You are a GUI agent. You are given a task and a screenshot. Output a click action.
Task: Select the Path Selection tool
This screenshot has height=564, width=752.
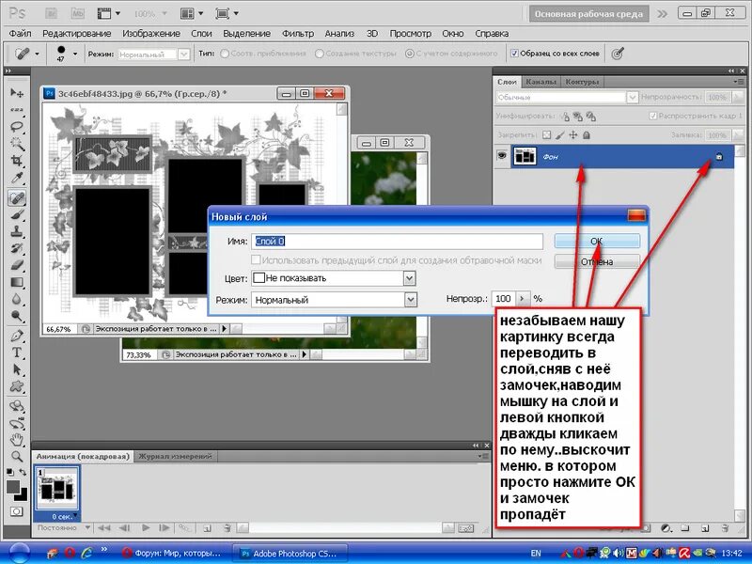tap(17, 369)
